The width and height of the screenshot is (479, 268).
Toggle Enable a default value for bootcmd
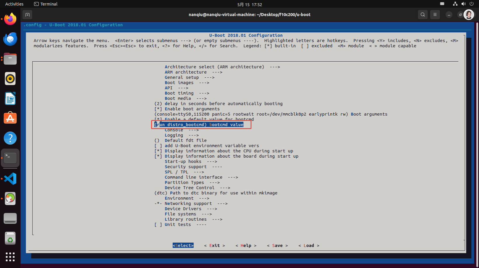pyautogui.click(x=204, y=119)
